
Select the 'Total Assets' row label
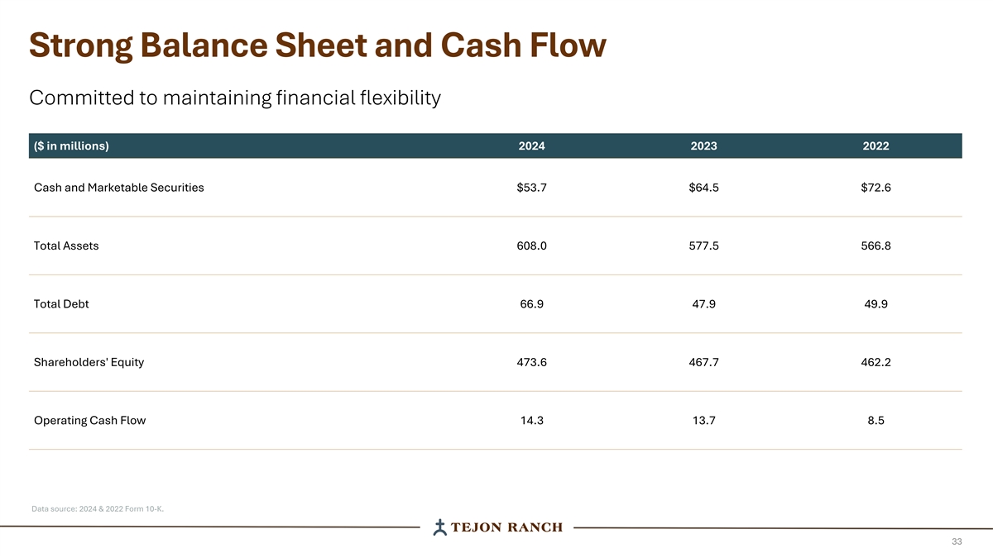click(x=66, y=246)
